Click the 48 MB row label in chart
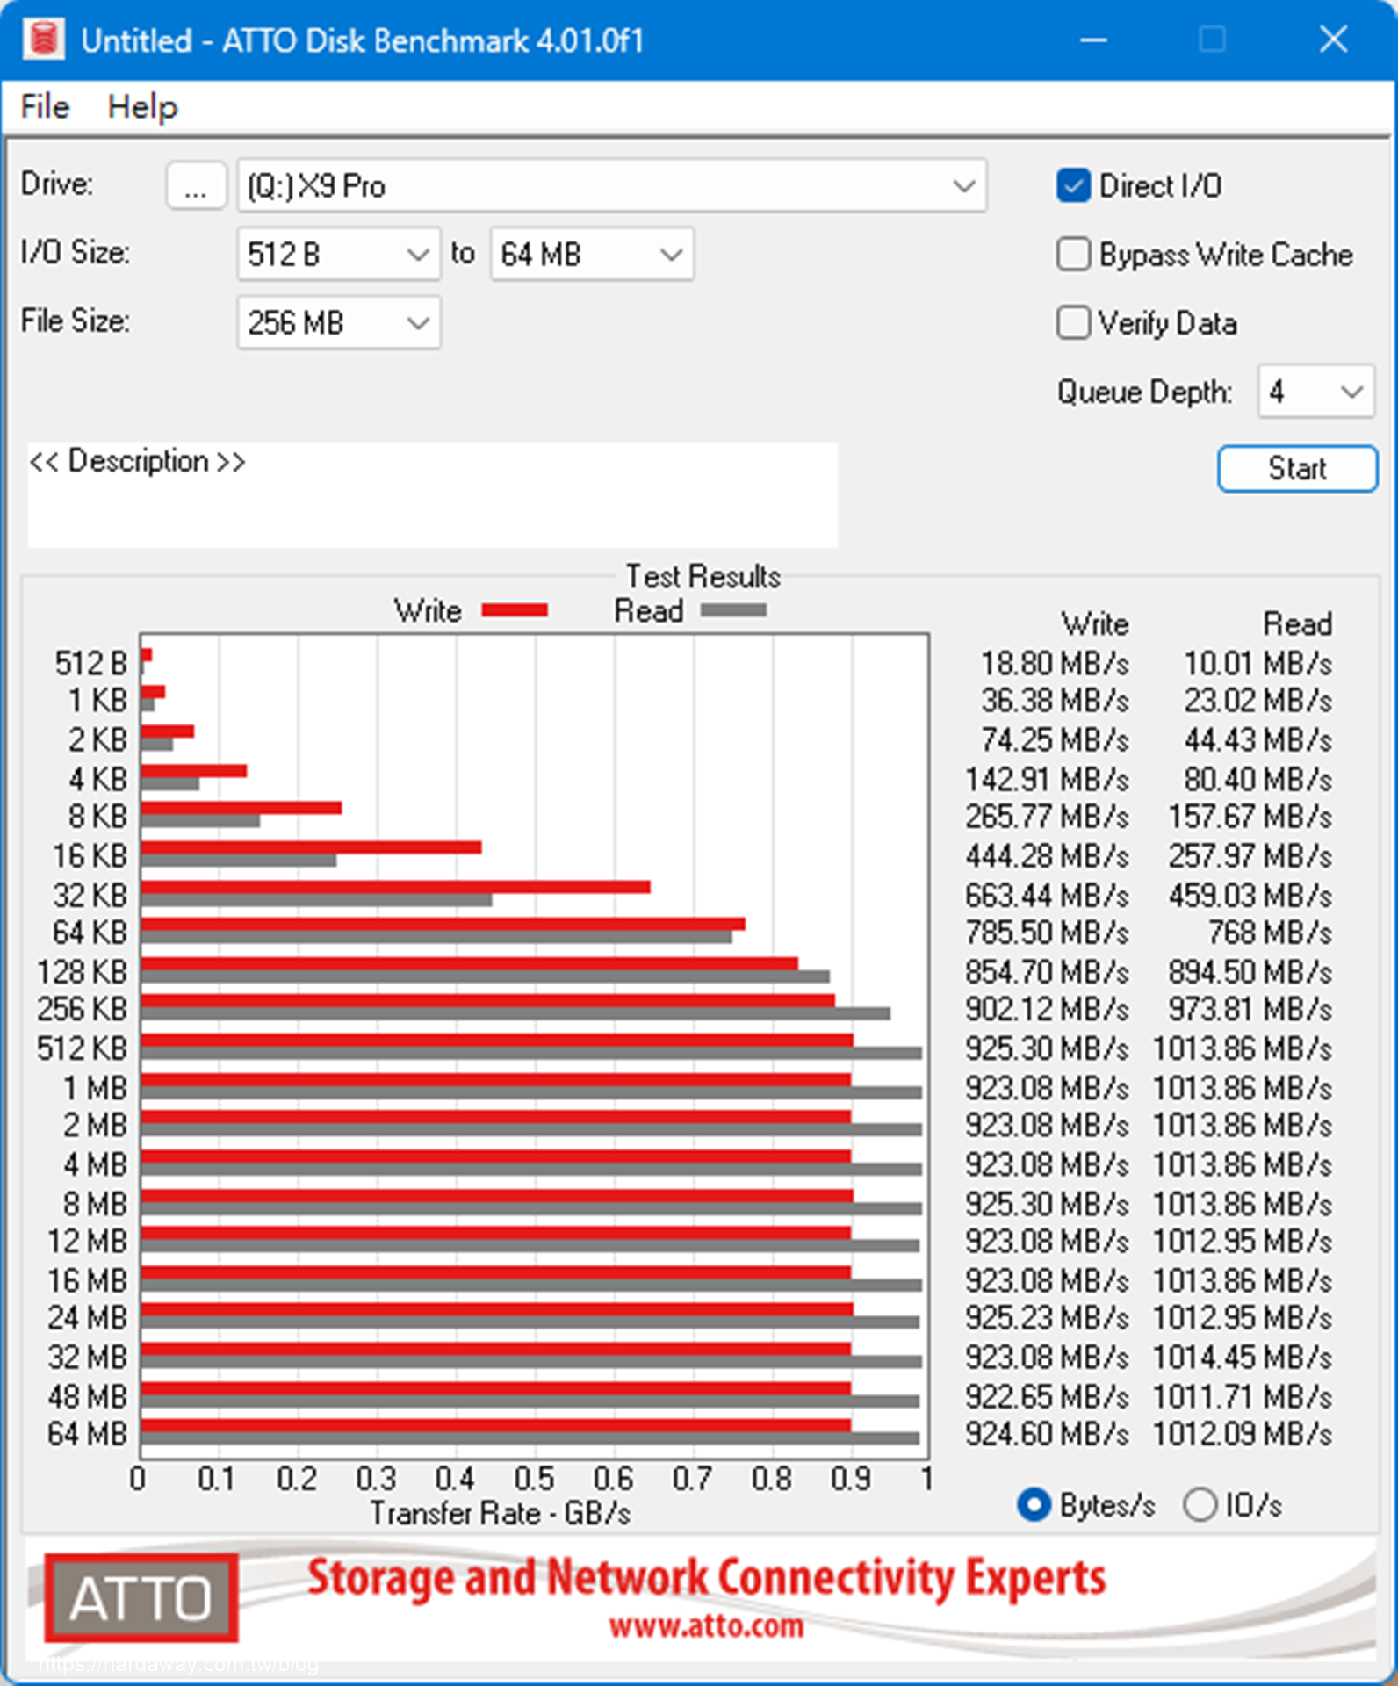The image size is (1398, 1686). 87,1396
